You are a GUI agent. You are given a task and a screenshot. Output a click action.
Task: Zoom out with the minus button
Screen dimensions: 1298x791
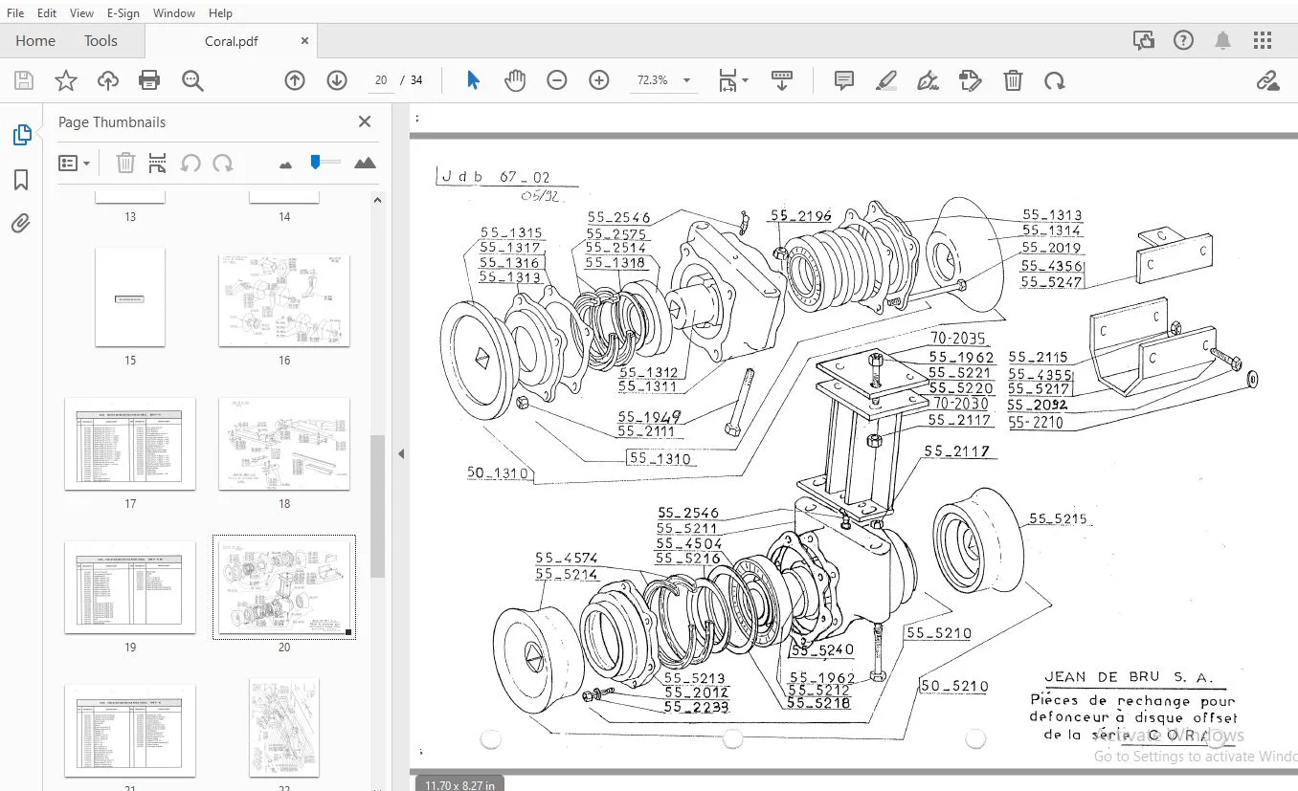pyautogui.click(x=557, y=80)
